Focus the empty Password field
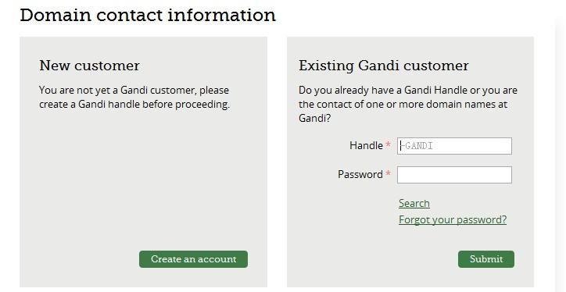 pos(454,175)
